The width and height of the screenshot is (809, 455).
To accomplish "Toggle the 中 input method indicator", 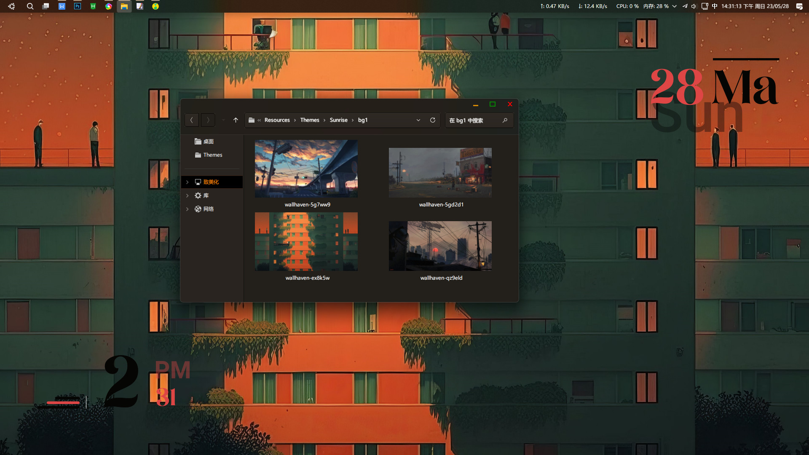I will click(x=715, y=6).
